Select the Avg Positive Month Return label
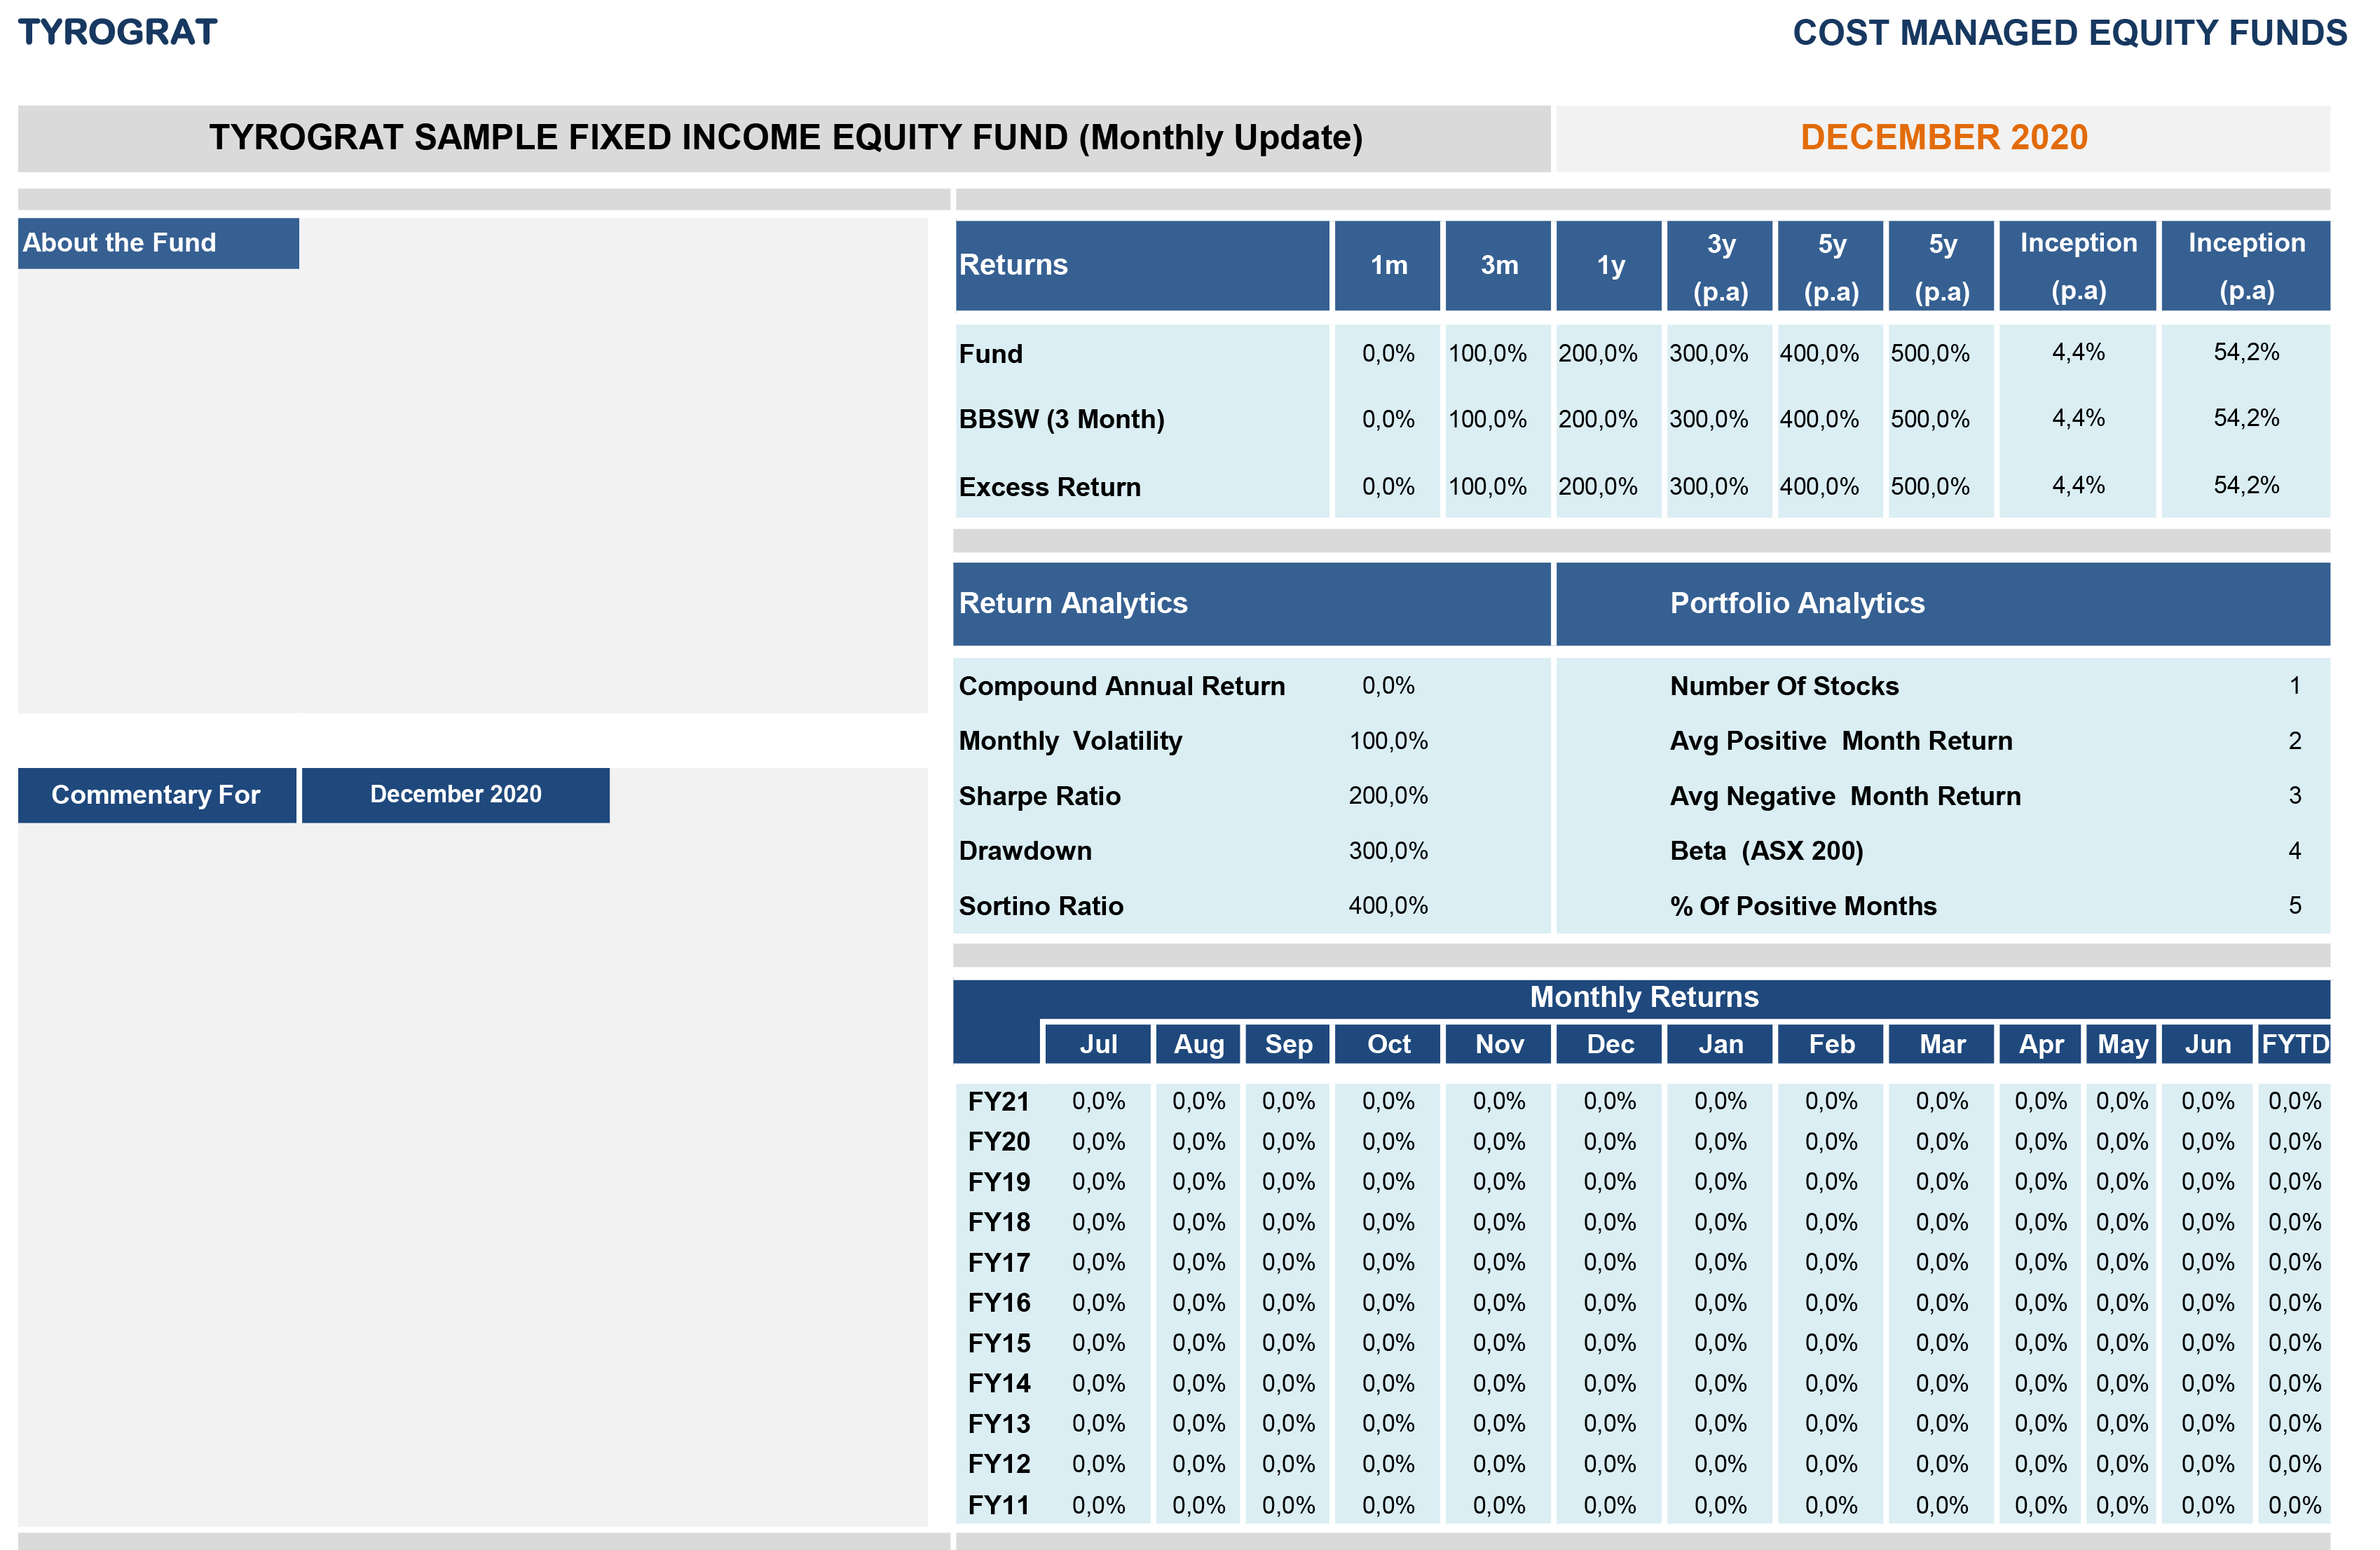This screenshot has width=2380, height=1550. coord(1841,741)
